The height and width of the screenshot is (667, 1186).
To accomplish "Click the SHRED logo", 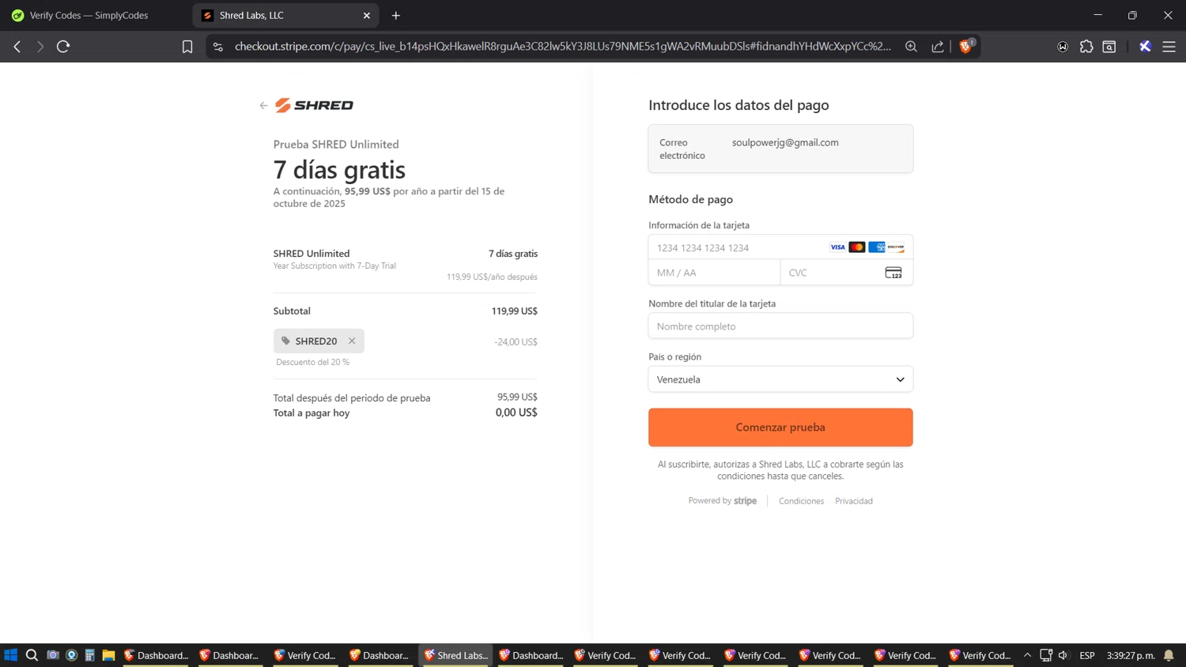I will 314,105.
